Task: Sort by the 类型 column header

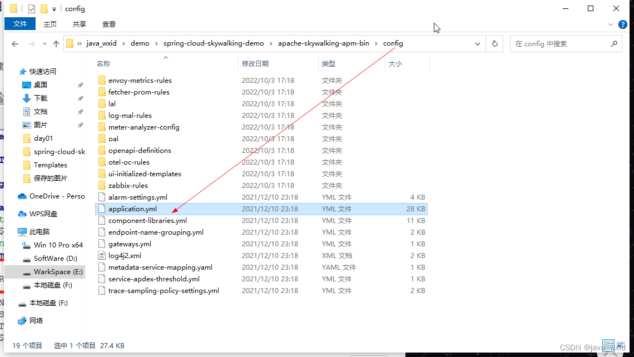Action: pyautogui.click(x=328, y=63)
